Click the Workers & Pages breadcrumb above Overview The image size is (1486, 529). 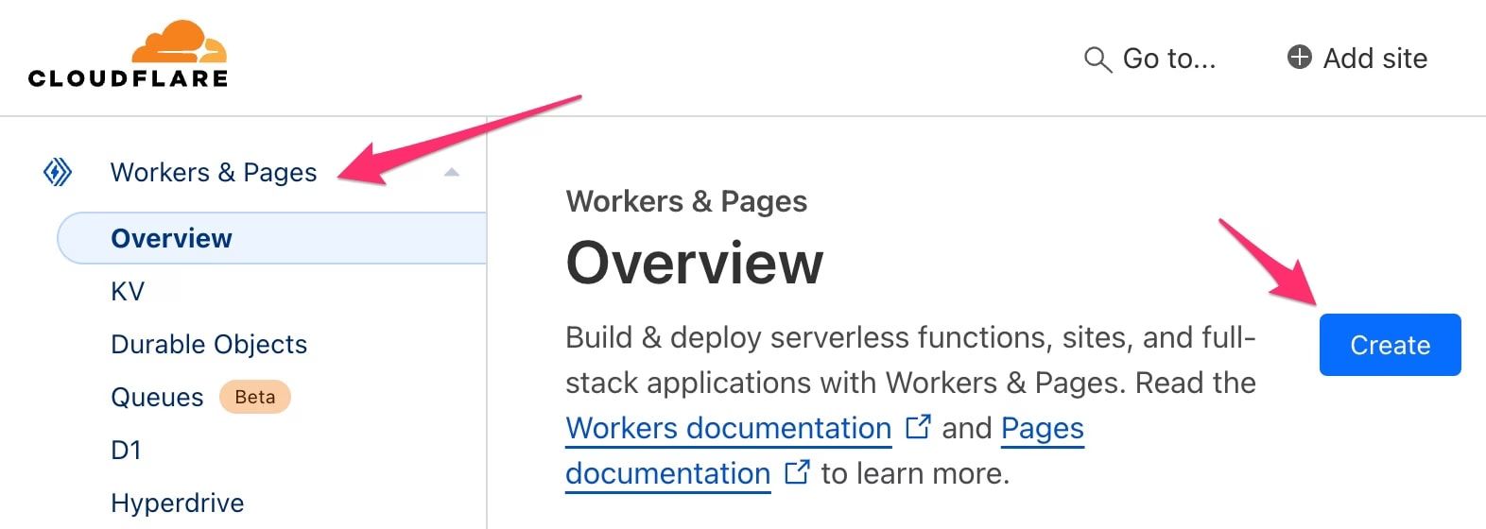click(x=686, y=201)
